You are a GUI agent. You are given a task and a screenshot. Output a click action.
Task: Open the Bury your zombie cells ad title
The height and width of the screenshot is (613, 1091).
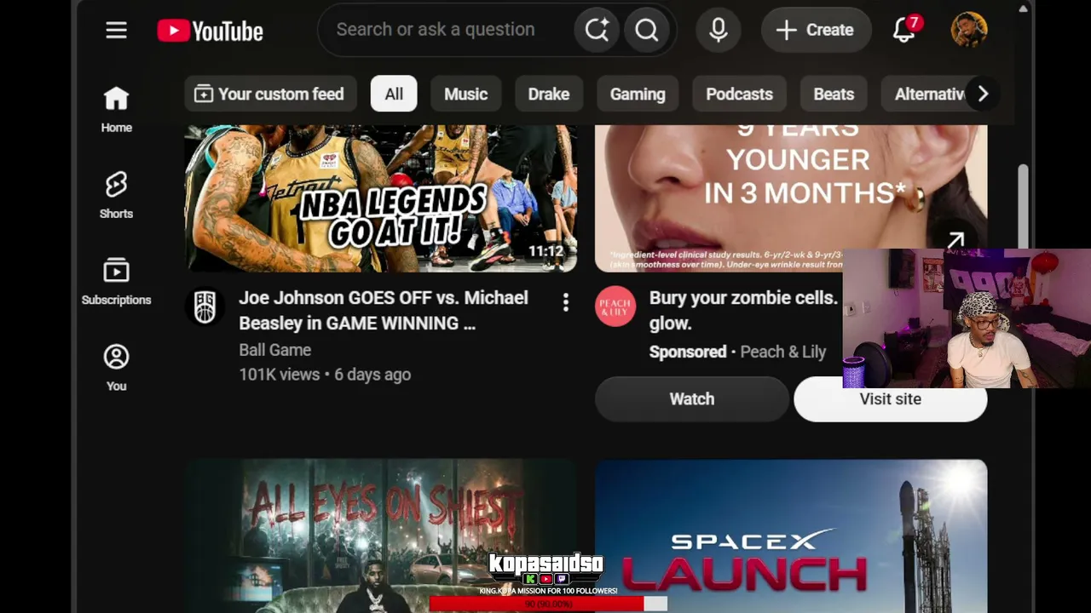coord(743,311)
